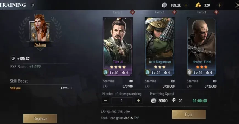The image size is (239, 124).
Task: Open the Valkyrie skill link
Action: pyautogui.click(x=15, y=88)
